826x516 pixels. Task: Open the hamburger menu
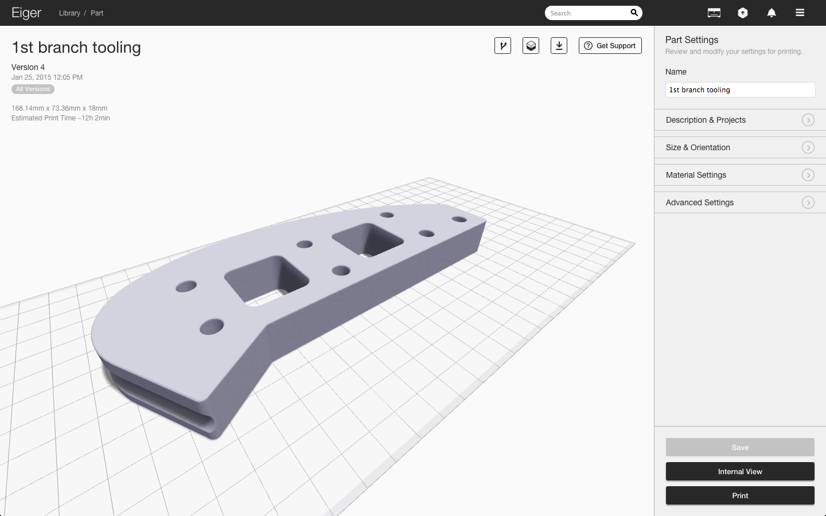800,13
